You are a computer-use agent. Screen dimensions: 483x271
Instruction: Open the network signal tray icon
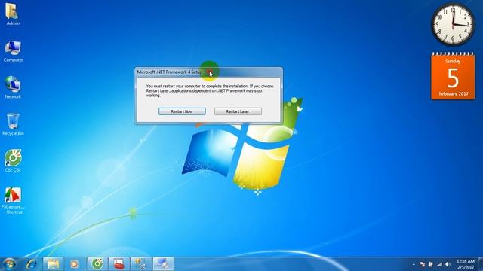(439, 264)
